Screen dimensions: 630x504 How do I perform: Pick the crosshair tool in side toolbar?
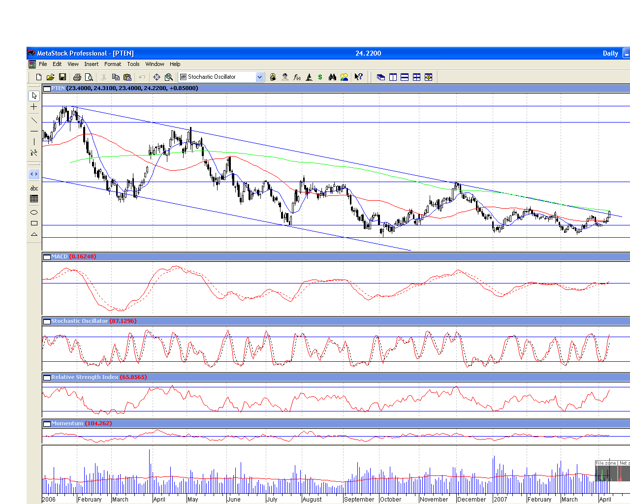point(34,107)
